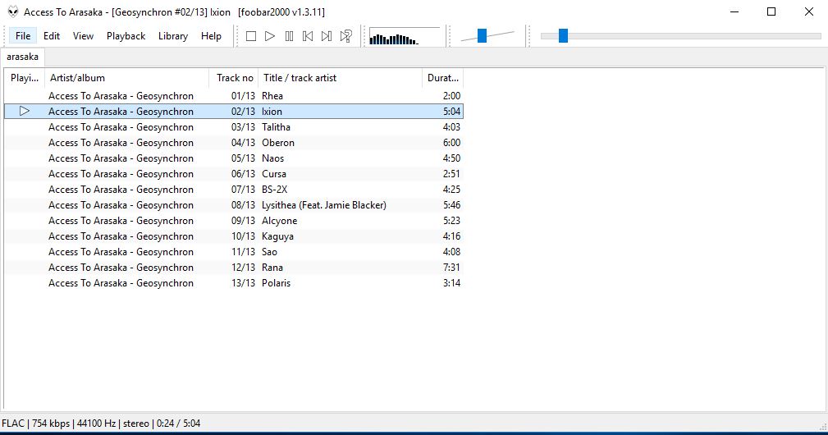This screenshot has height=435, width=828.
Task: Click the foobar2000 alien icon in title bar
Action: [x=12, y=11]
